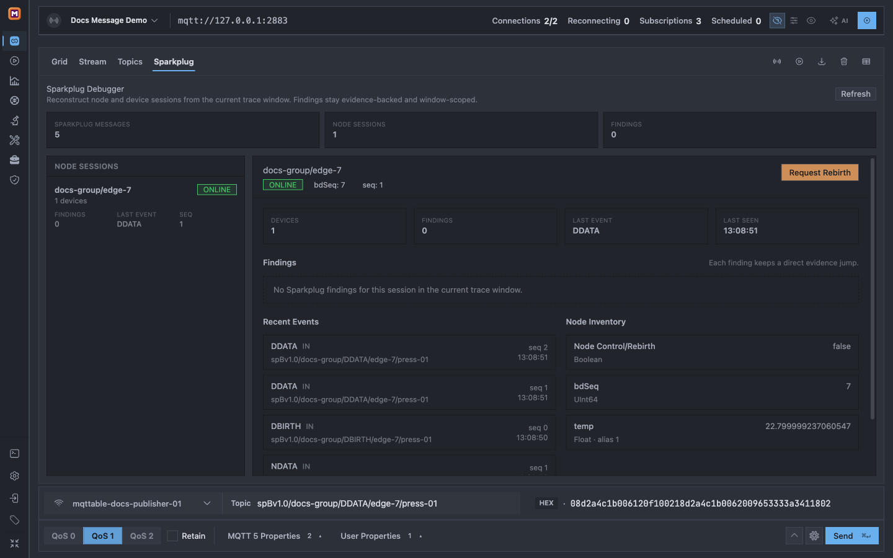This screenshot has width=893, height=558.
Task: Expand User Properties
Action: click(381, 536)
